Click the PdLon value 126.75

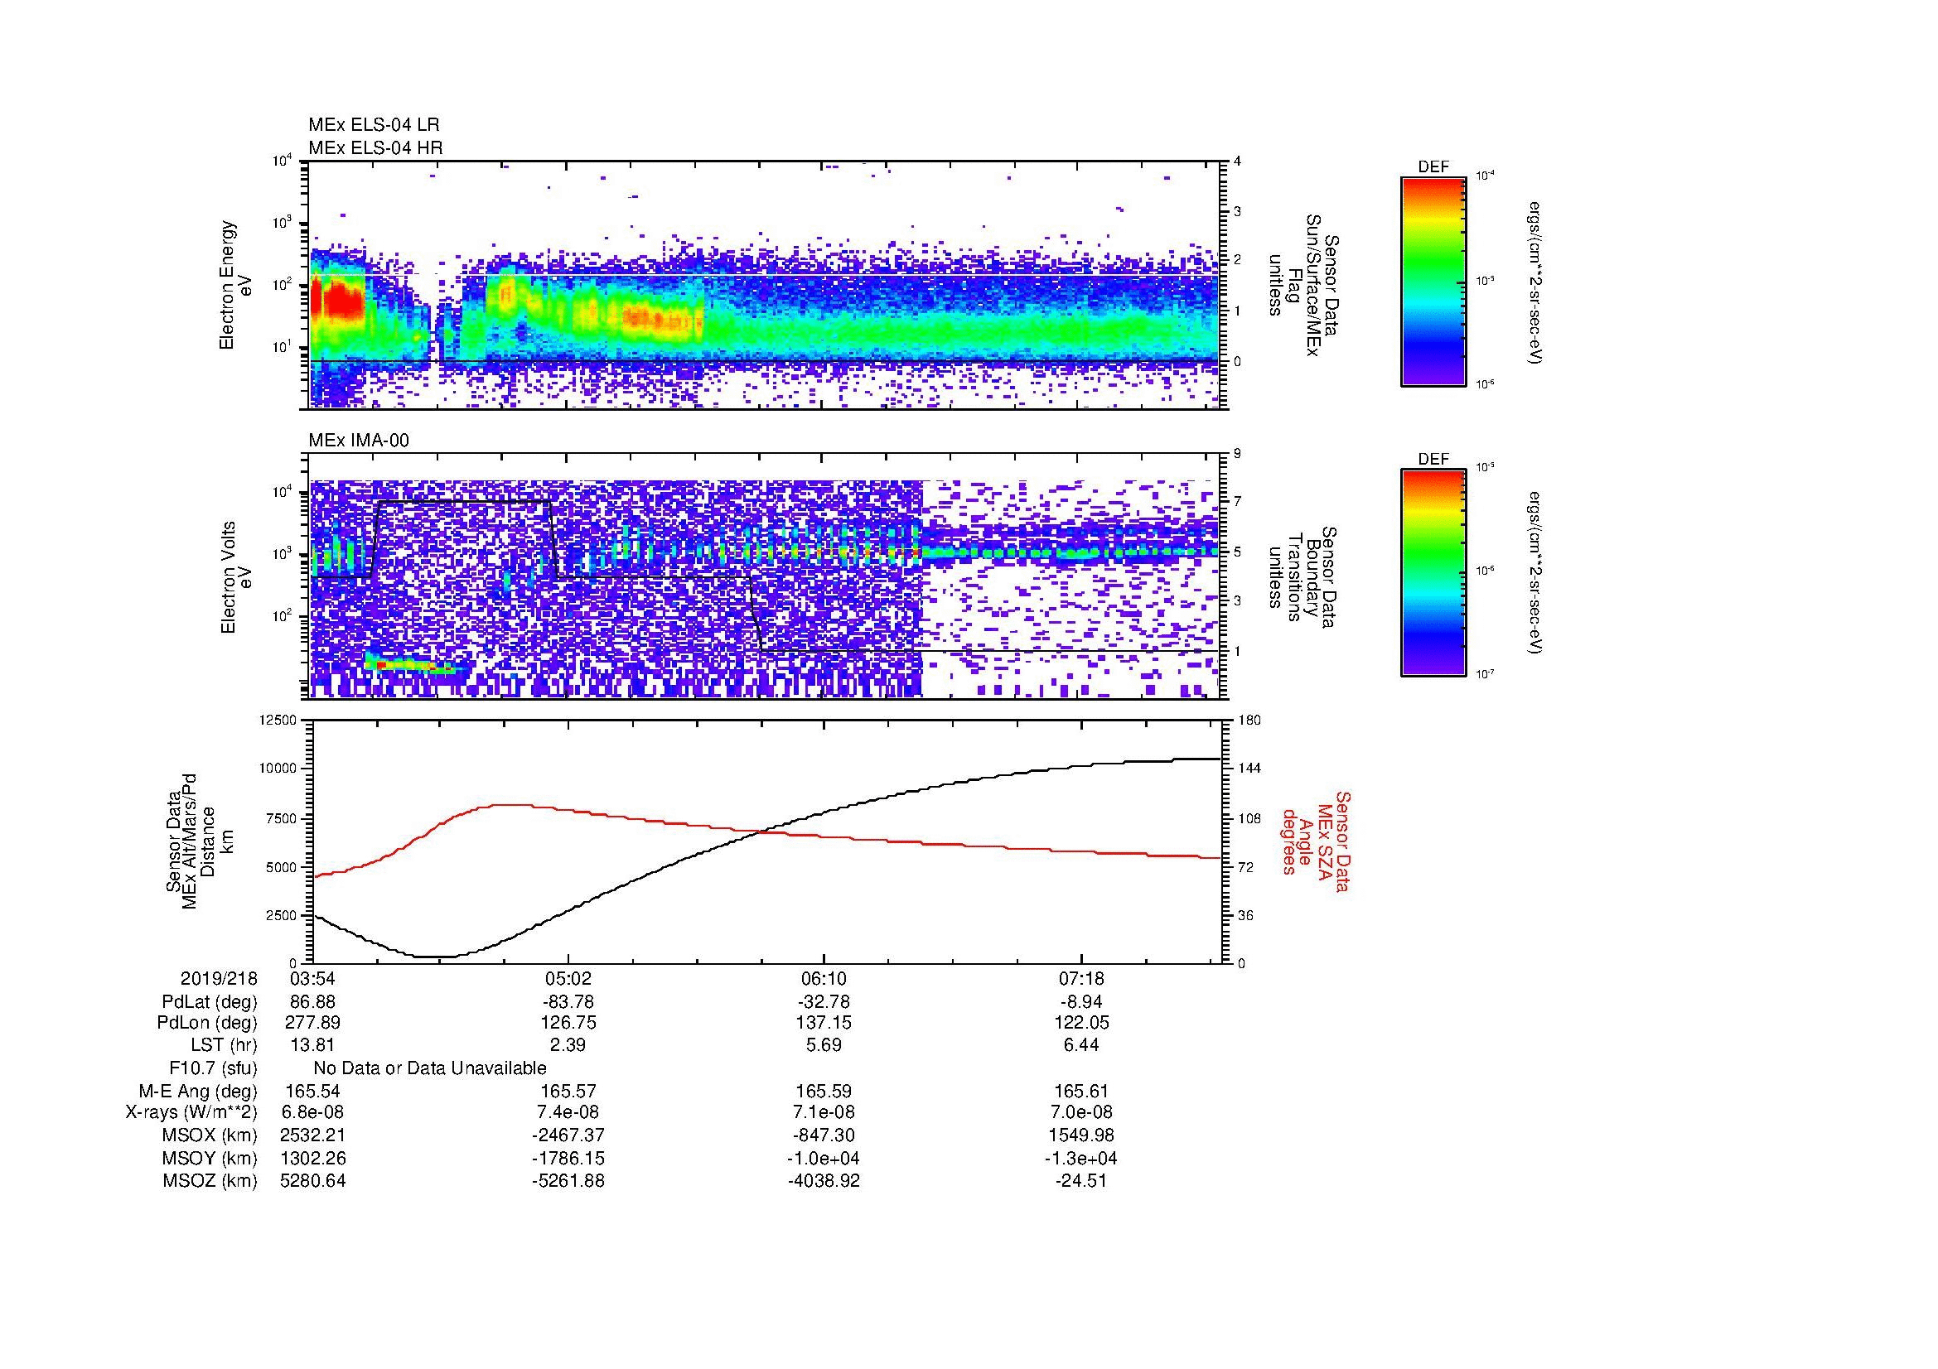point(568,1023)
